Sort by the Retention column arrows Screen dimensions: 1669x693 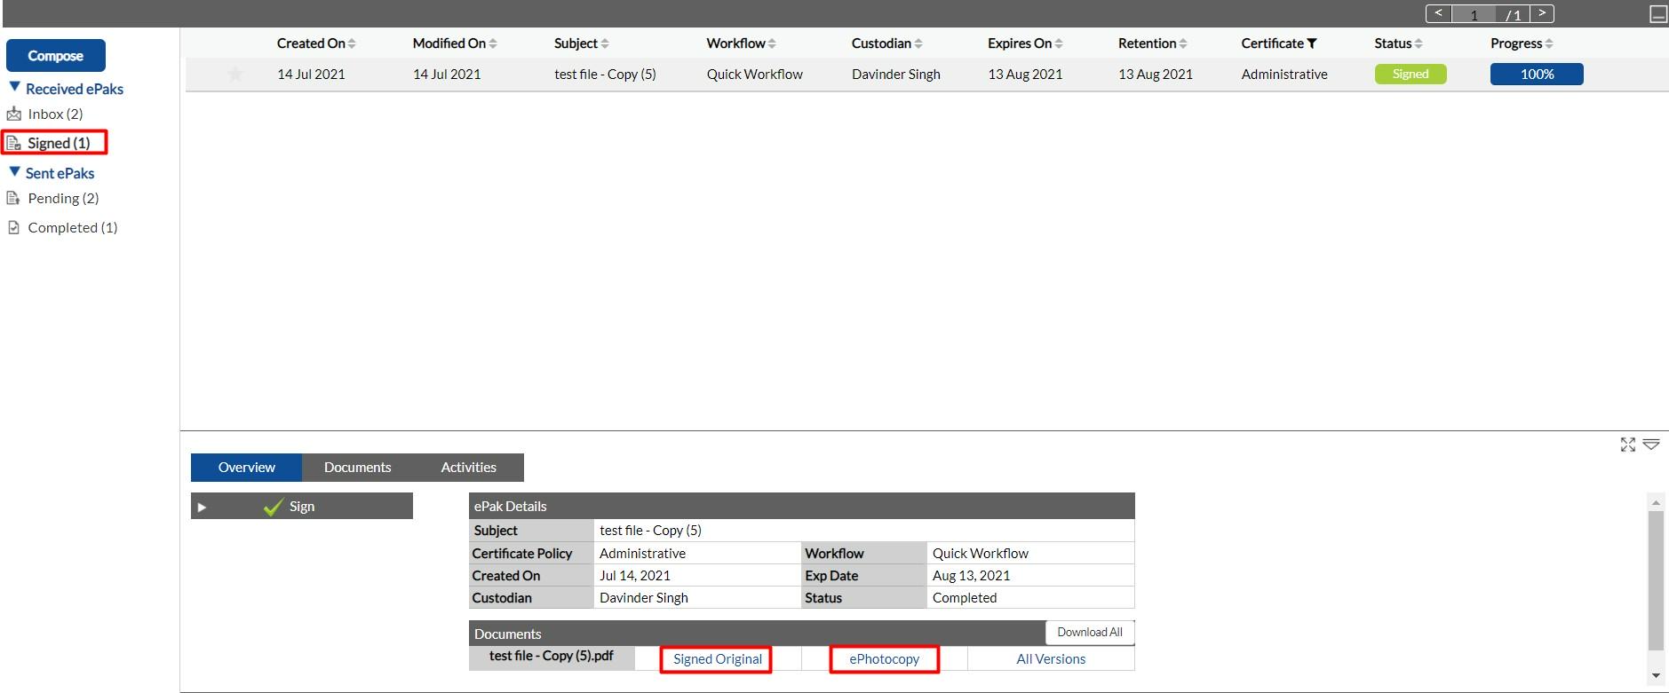[1183, 43]
